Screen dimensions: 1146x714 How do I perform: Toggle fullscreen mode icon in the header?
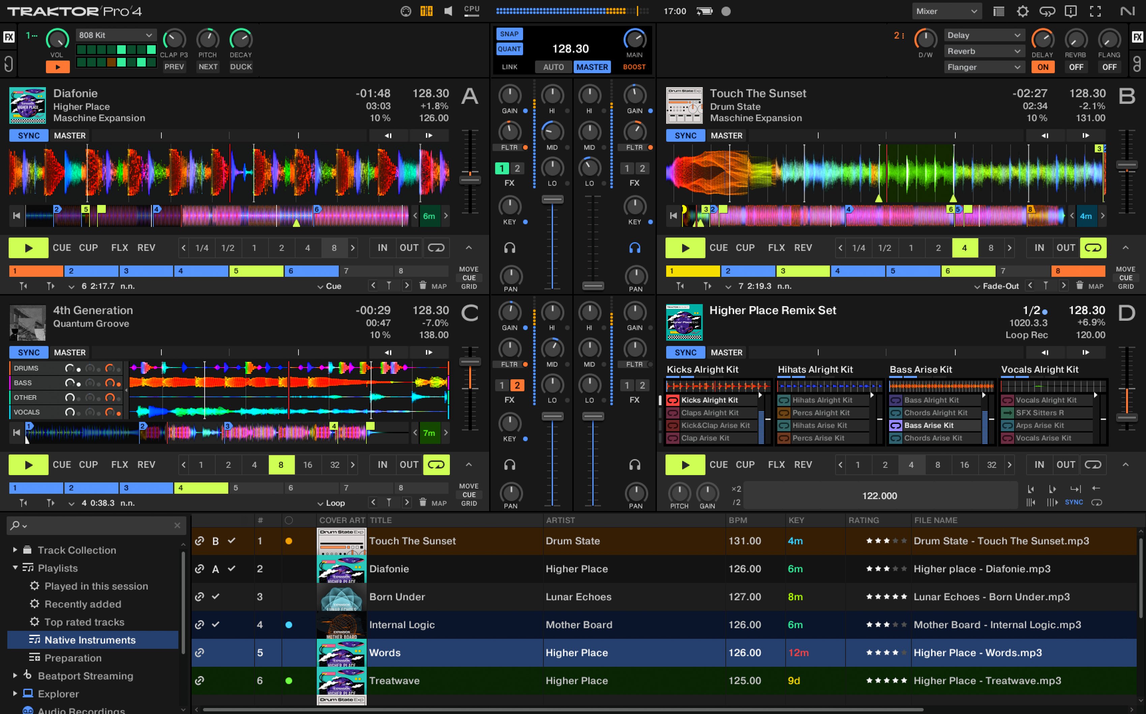1095,11
